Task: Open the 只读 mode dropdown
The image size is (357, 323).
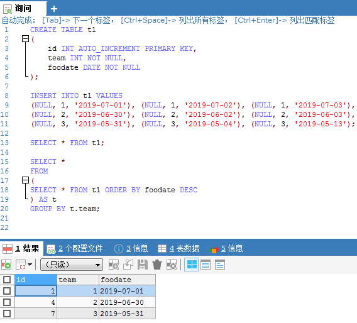Action: [x=72, y=265]
